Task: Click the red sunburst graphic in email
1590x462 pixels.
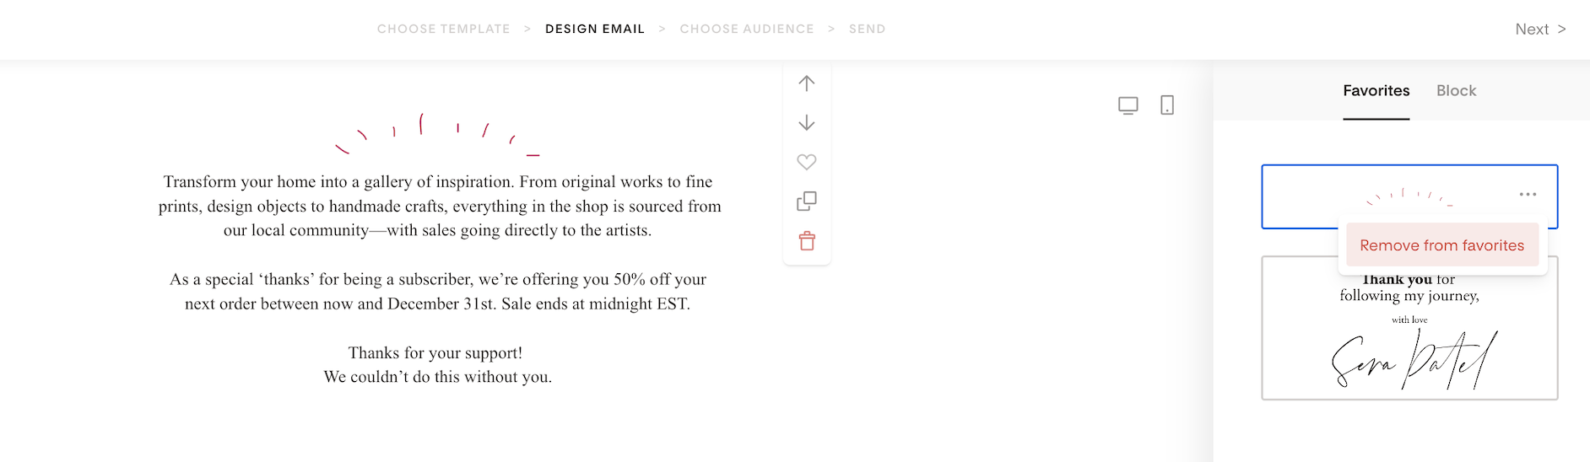Action: click(x=437, y=134)
